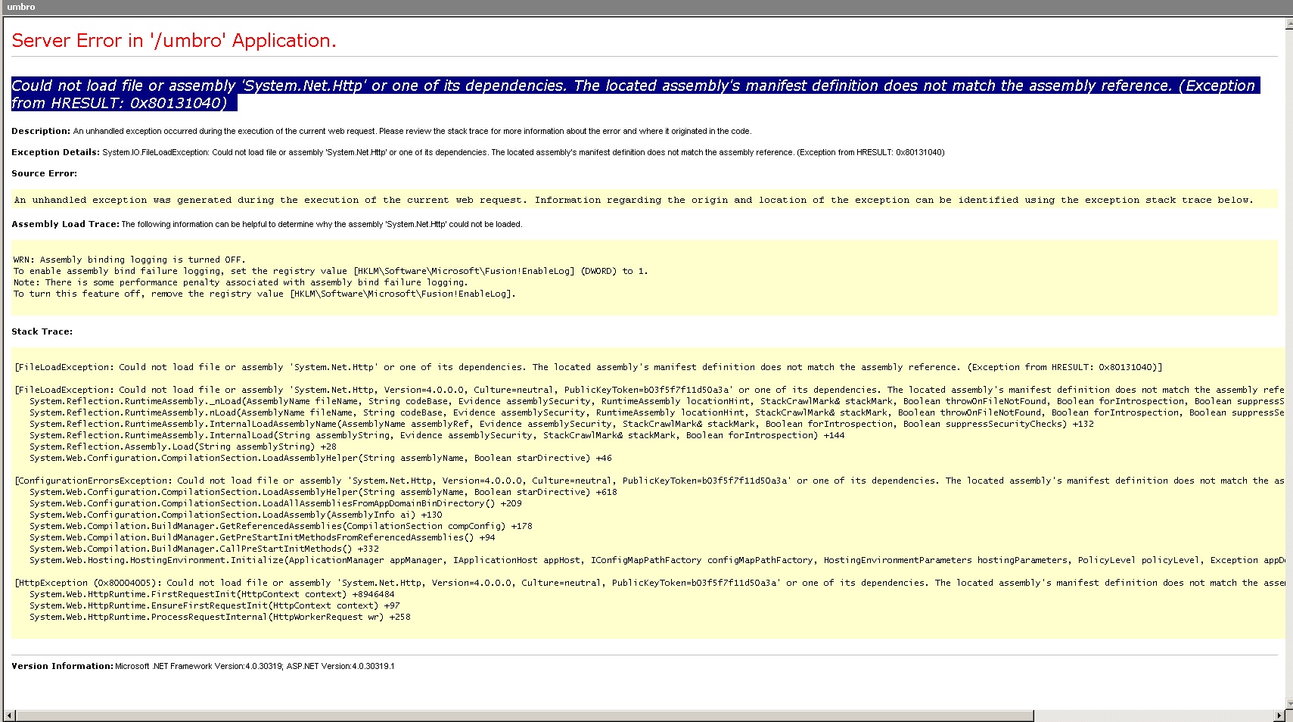Click the vertical scrollbar down arrow

click(1289, 704)
